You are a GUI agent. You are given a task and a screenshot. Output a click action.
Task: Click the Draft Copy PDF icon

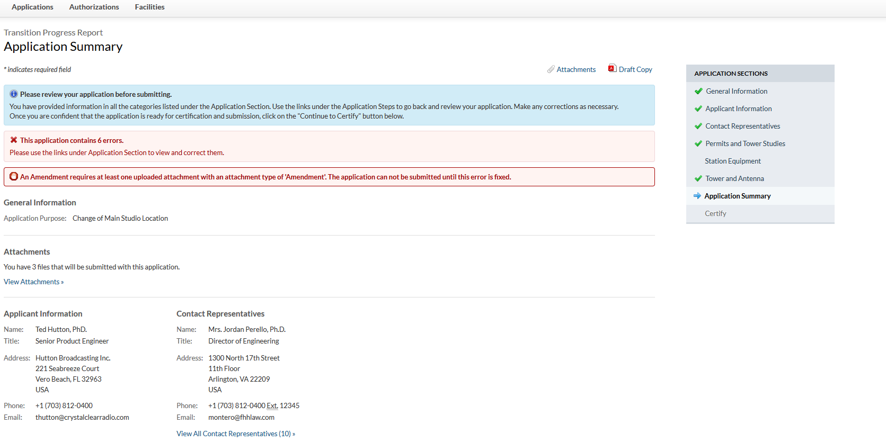point(612,68)
